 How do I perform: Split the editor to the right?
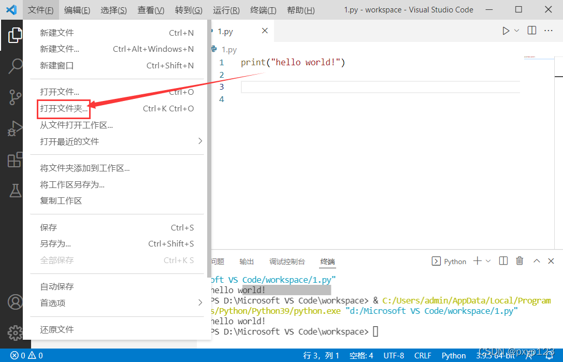click(x=532, y=31)
